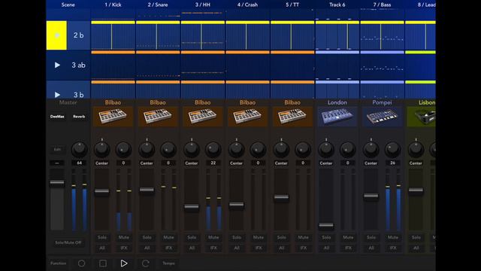Open the Bilbao gadget on Crash track
Viewport: 481px width, 271px height.
247,117
